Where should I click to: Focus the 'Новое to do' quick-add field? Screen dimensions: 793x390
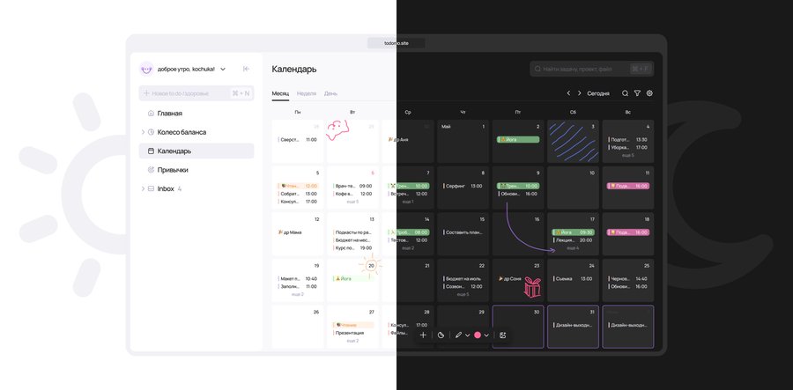pyautogui.click(x=196, y=93)
